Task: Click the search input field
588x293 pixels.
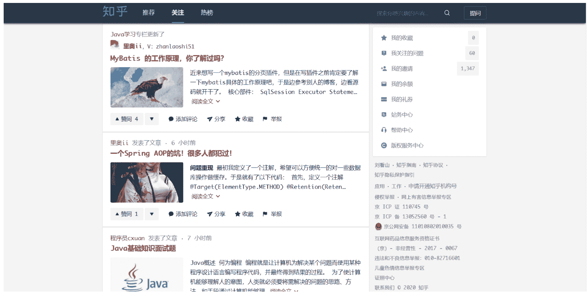Action: point(404,13)
